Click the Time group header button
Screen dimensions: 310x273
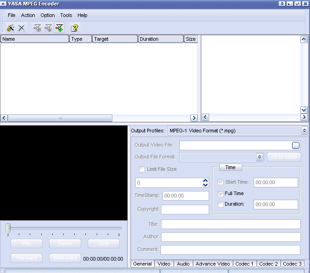(231, 167)
